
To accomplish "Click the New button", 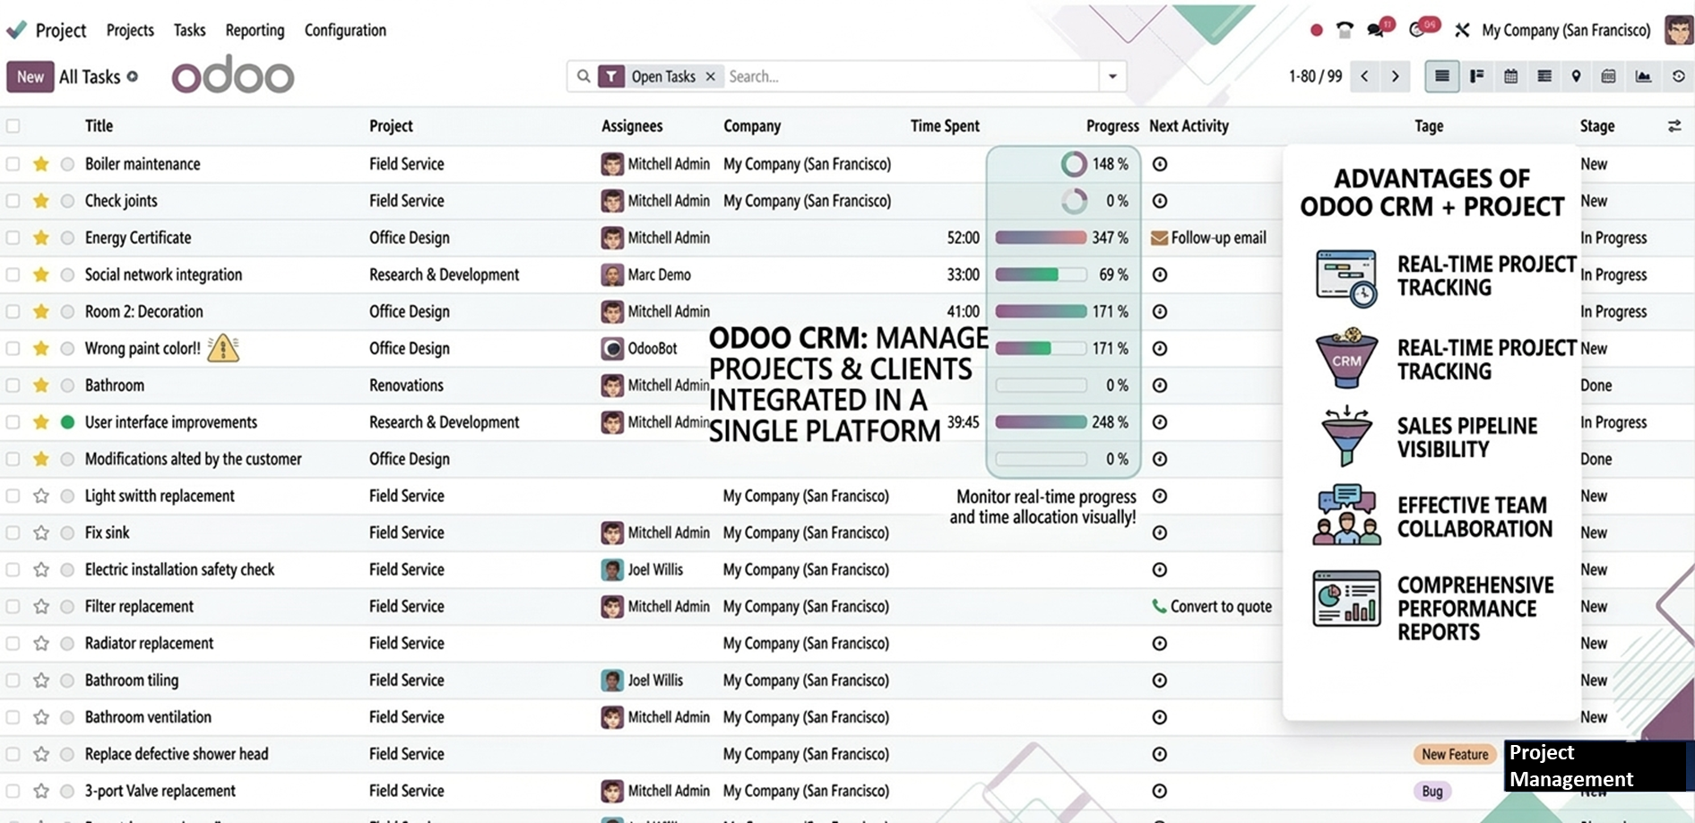I will (x=30, y=76).
